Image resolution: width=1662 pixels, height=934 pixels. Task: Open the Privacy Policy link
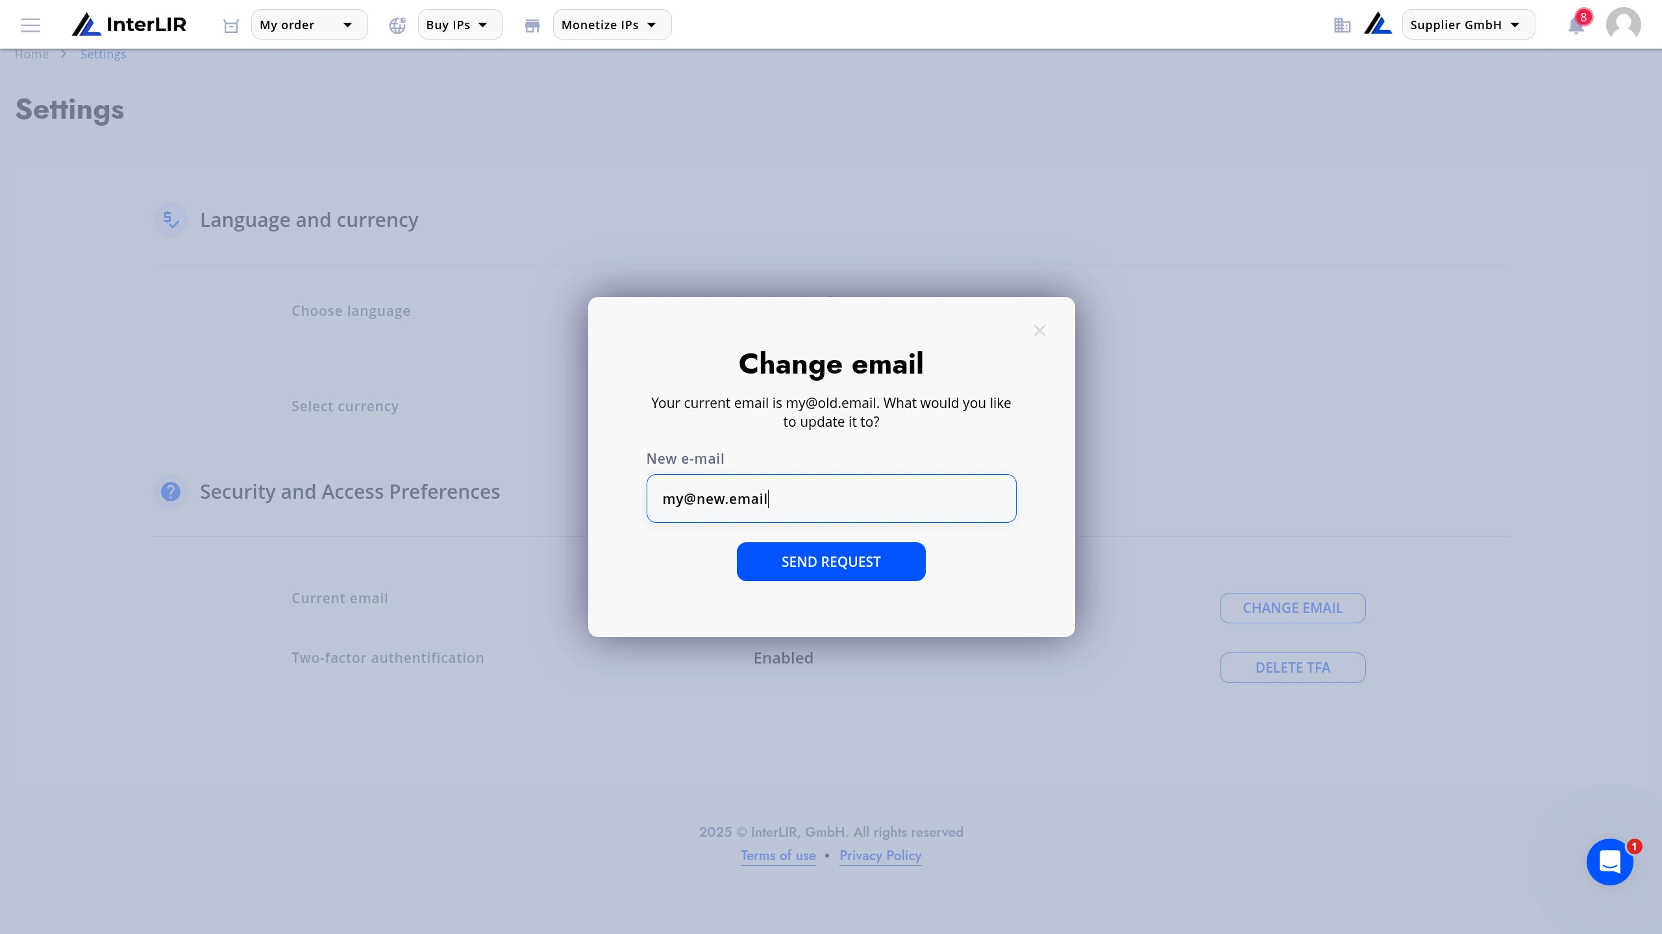click(x=880, y=856)
